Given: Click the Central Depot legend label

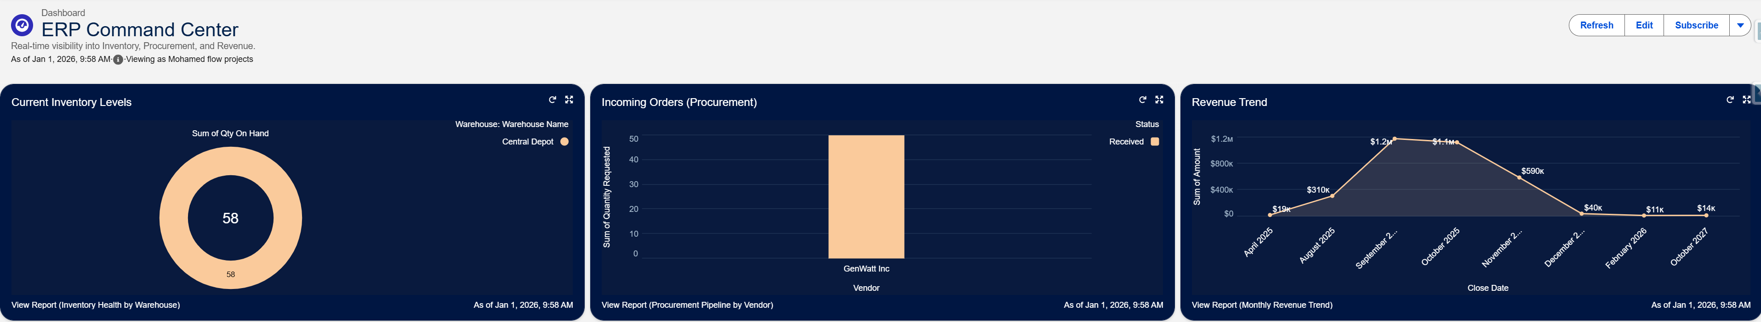Looking at the screenshot, I should point(528,142).
